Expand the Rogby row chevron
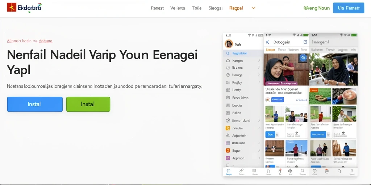371x185 pixels. point(259,83)
